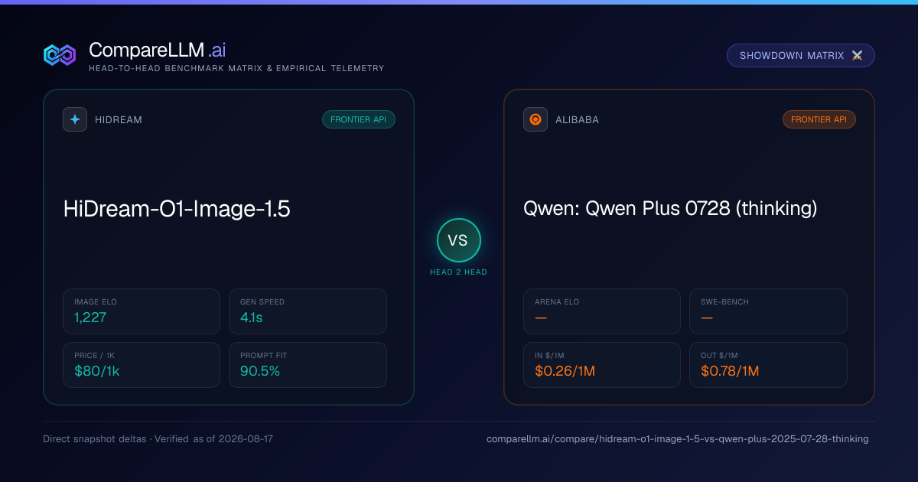The width and height of the screenshot is (918, 482).
Task: Click the HiDream sparkle provider icon
Action: pos(75,119)
